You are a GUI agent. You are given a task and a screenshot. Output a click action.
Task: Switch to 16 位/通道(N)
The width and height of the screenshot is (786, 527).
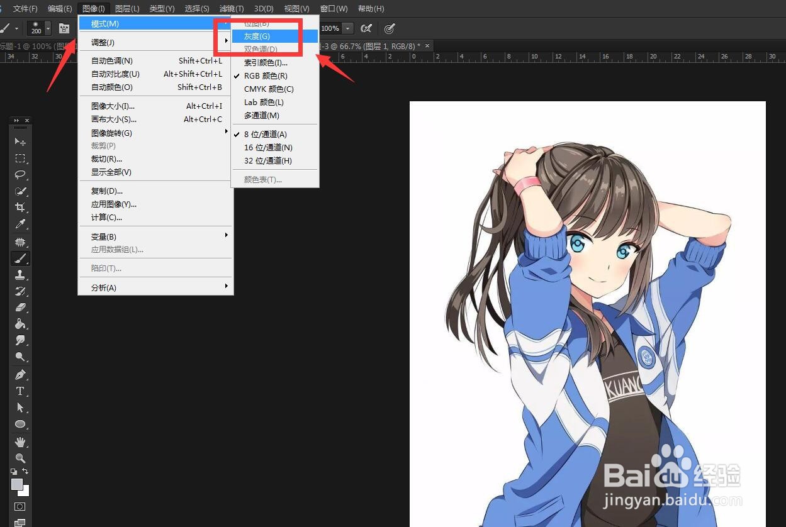275,148
